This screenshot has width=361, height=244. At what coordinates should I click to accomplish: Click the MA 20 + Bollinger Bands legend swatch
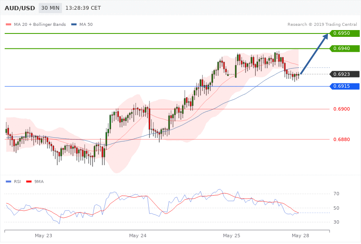click(8, 24)
